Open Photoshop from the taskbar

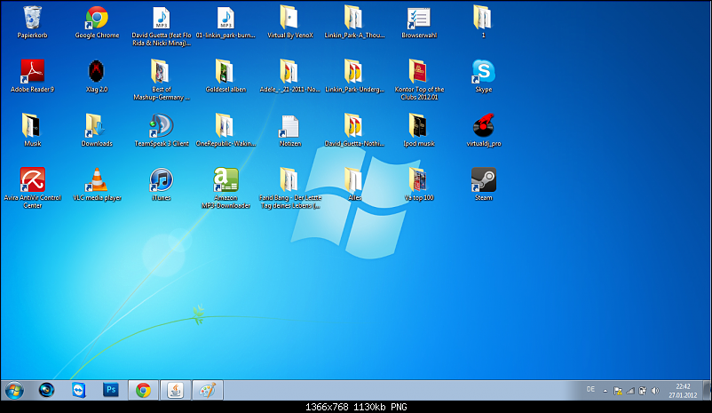[111, 390]
